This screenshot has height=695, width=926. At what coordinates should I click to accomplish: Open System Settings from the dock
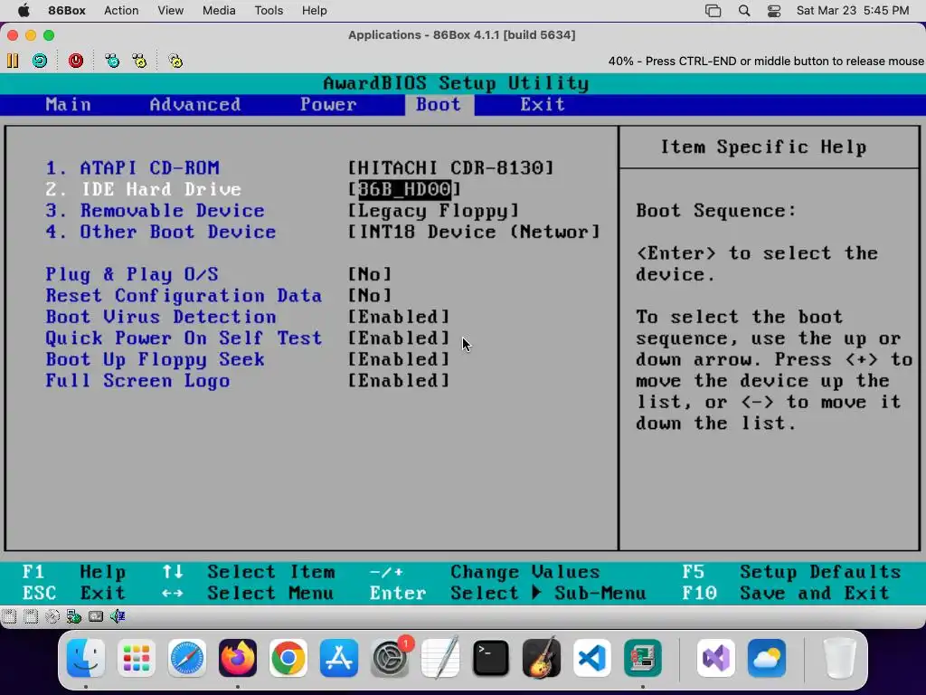click(390, 658)
